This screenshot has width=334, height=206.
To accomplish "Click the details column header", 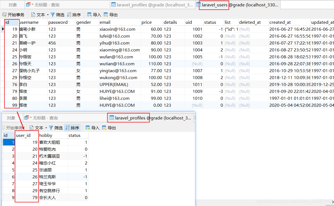I will coord(174,22).
